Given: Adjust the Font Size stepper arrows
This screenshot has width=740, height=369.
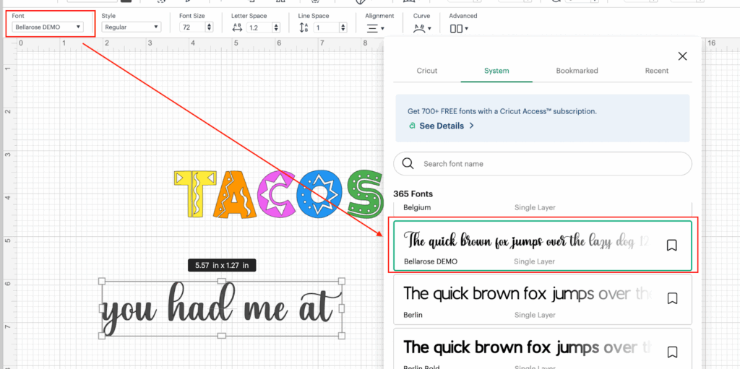Looking at the screenshot, I should [209, 27].
